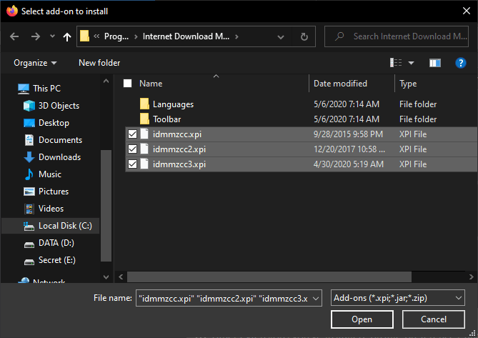Open recent locations dropdown arrow
The width and height of the screenshot is (478, 338).
52,36
